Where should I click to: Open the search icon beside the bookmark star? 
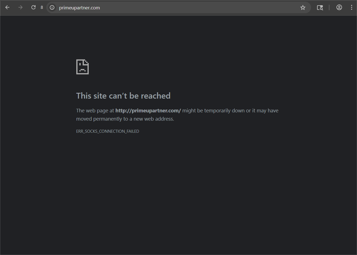point(320,7)
